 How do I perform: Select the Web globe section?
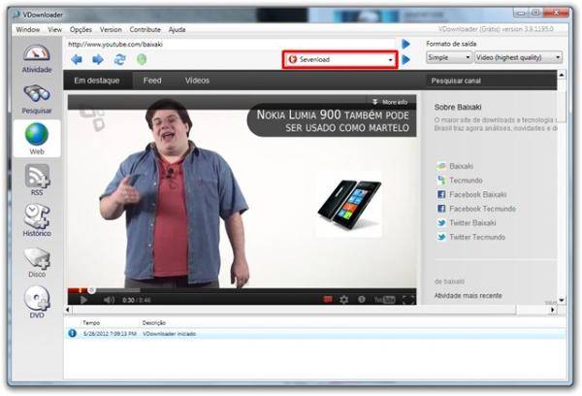[37, 138]
